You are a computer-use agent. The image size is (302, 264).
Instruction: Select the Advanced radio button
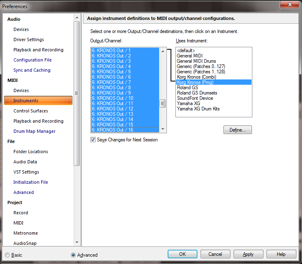coord(73,255)
